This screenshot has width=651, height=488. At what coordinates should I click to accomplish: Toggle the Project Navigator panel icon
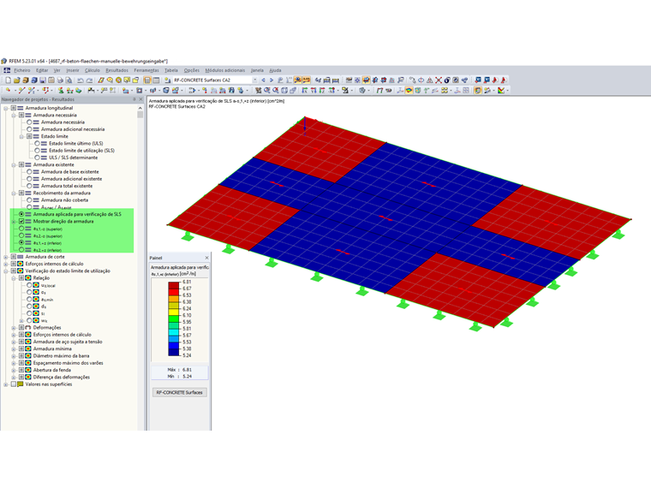point(147,80)
